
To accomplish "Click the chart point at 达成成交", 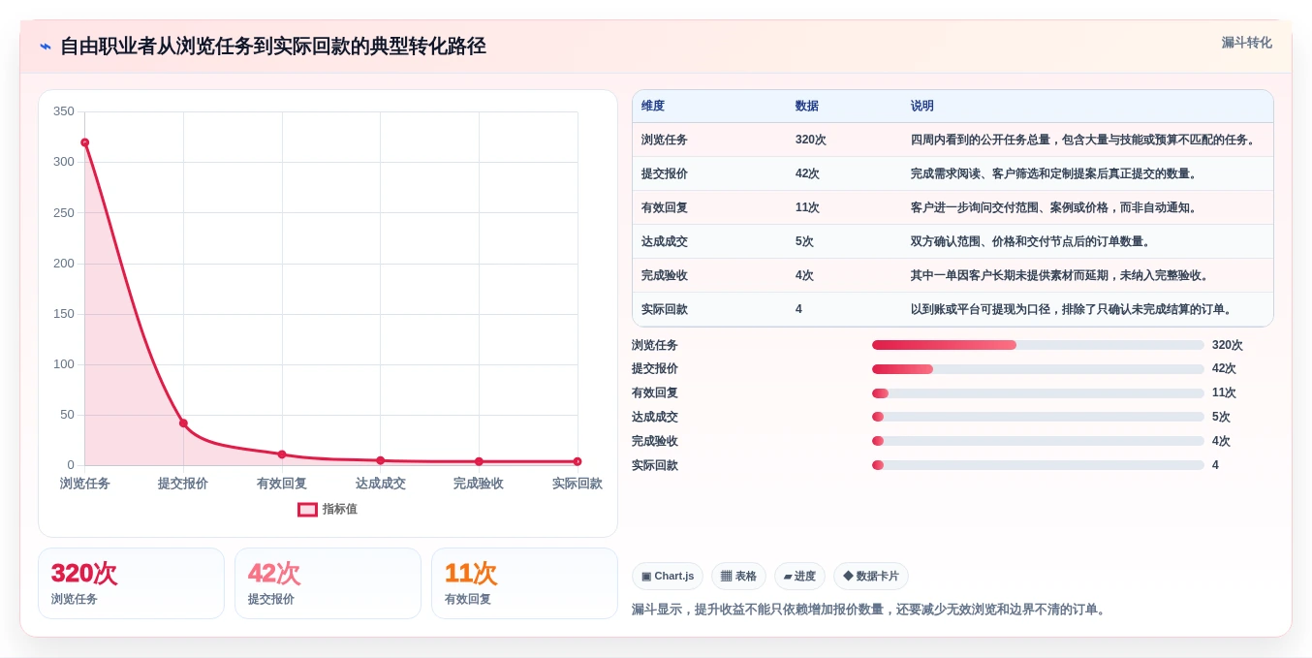I will (380, 460).
